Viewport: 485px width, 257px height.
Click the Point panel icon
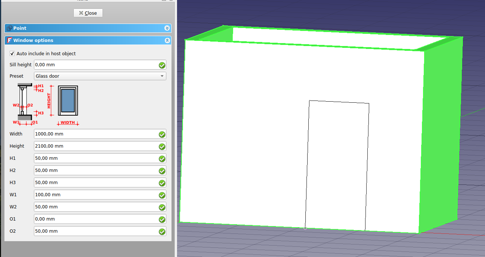coord(9,28)
